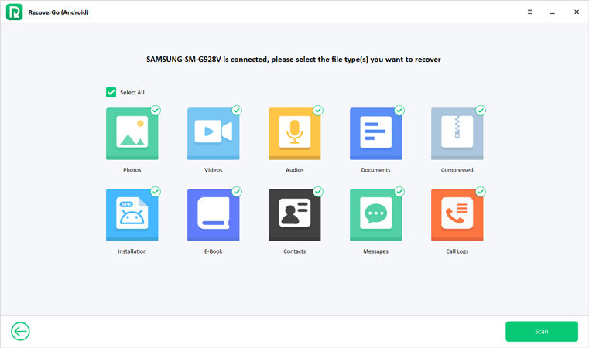Toggle the checkmark on Compressed tile

[x=481, y=111]
